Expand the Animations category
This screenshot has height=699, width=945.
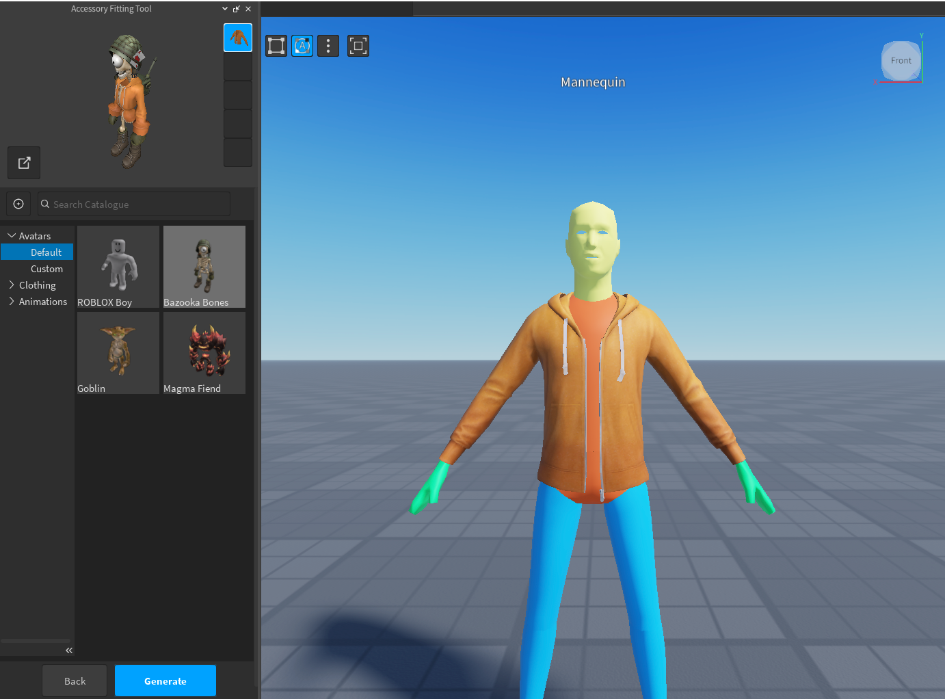point(12,302)
